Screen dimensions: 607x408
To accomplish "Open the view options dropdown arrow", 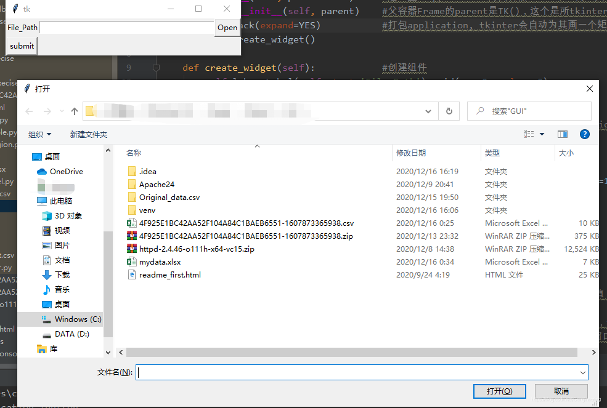I will coord(542,134).
